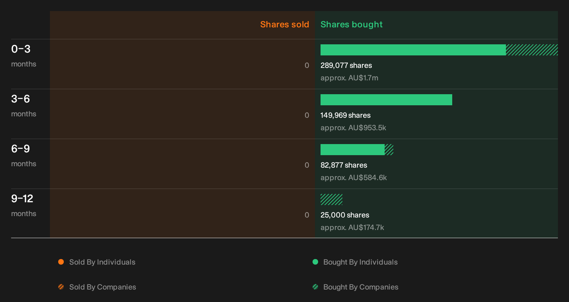Click the hatched segment of 0-3 months bar

coord(532,50)
